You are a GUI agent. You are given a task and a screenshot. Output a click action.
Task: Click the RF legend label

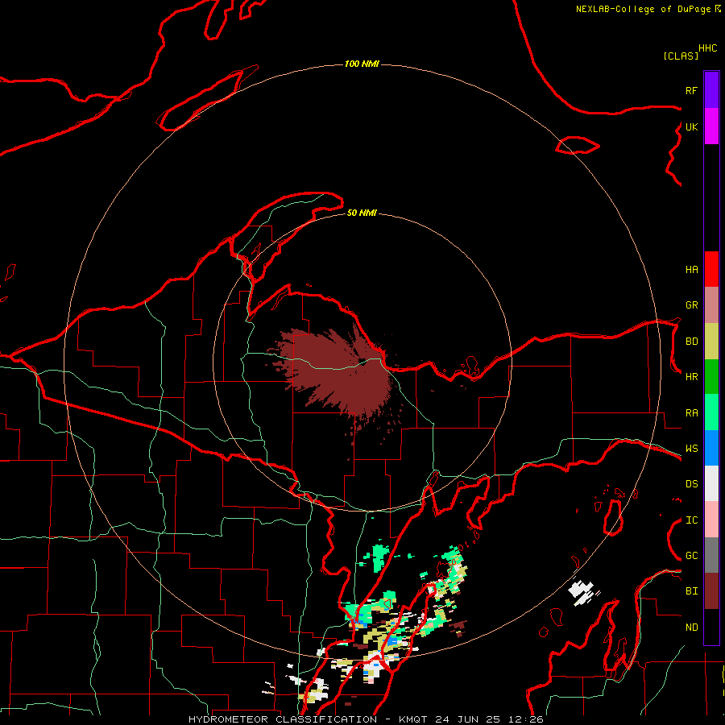691,90
